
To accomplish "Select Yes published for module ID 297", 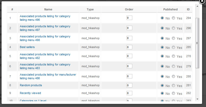I will (173, 38).
